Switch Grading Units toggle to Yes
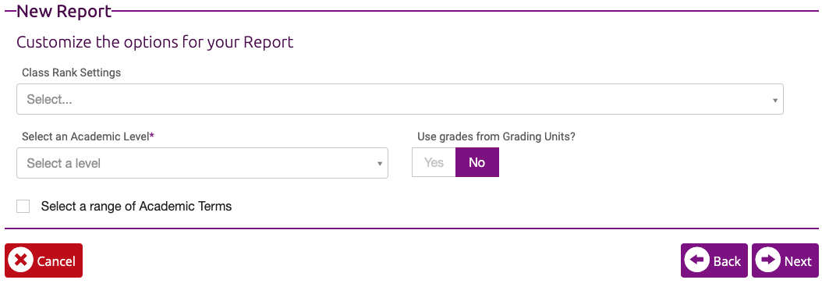Image resolution: width=822 pixels, height=294 pixels. pos(434,162)
